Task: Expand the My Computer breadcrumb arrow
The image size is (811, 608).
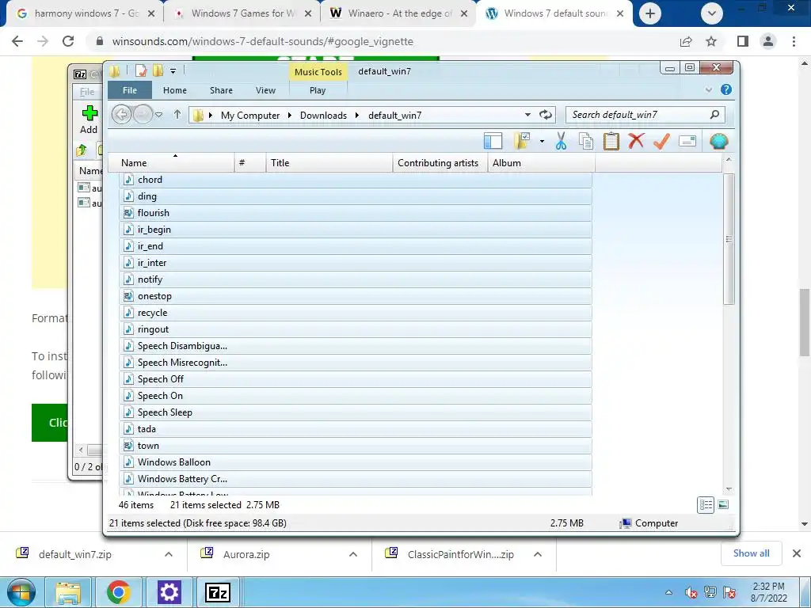Action: pos(290,116)
